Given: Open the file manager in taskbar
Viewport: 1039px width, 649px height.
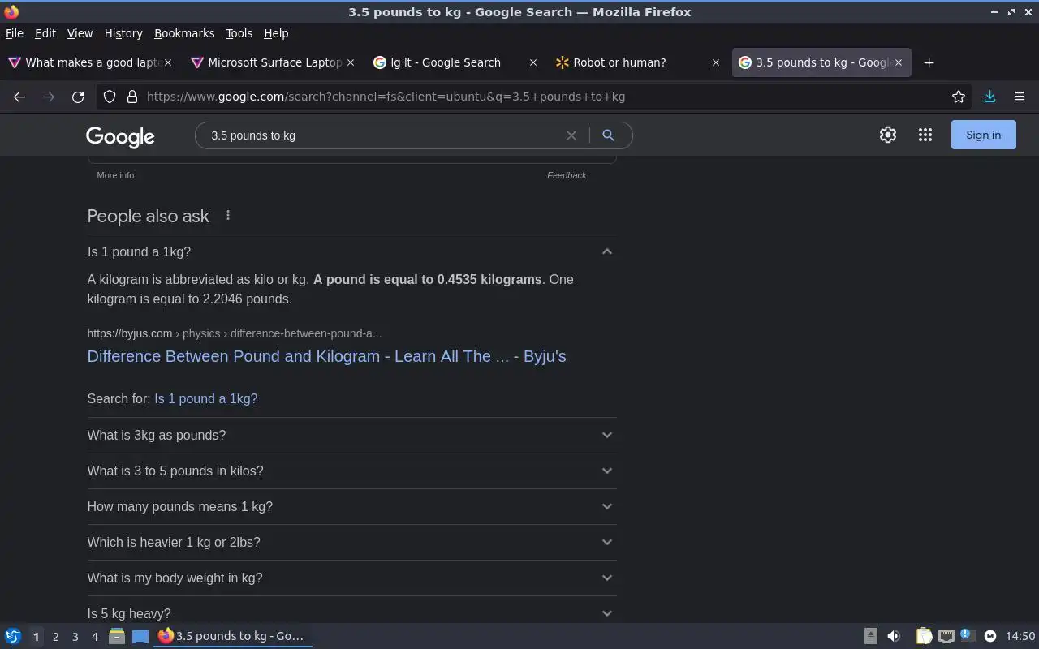Looking at the screenshot, I should point(117,637).
